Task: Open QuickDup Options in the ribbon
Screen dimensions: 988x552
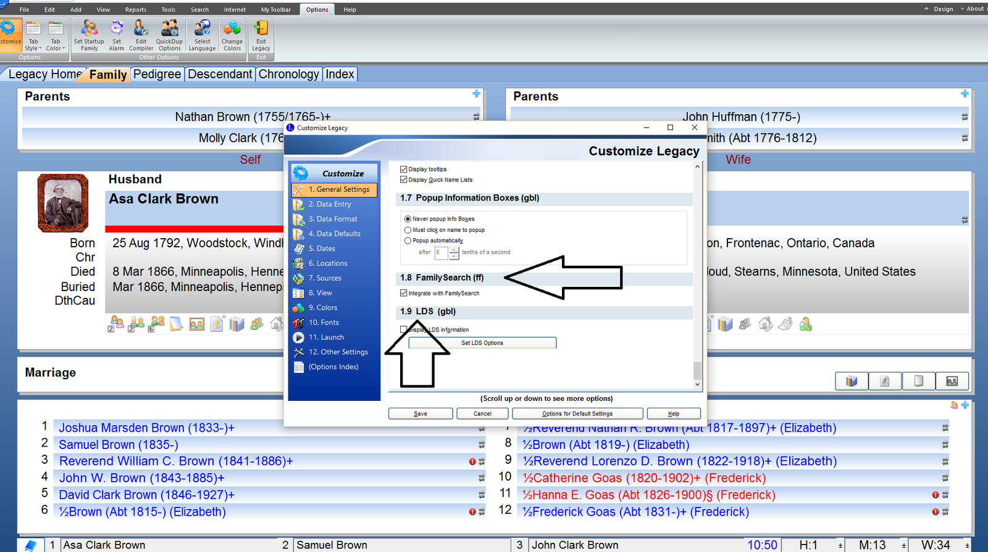Action: (x=169, y=36)
